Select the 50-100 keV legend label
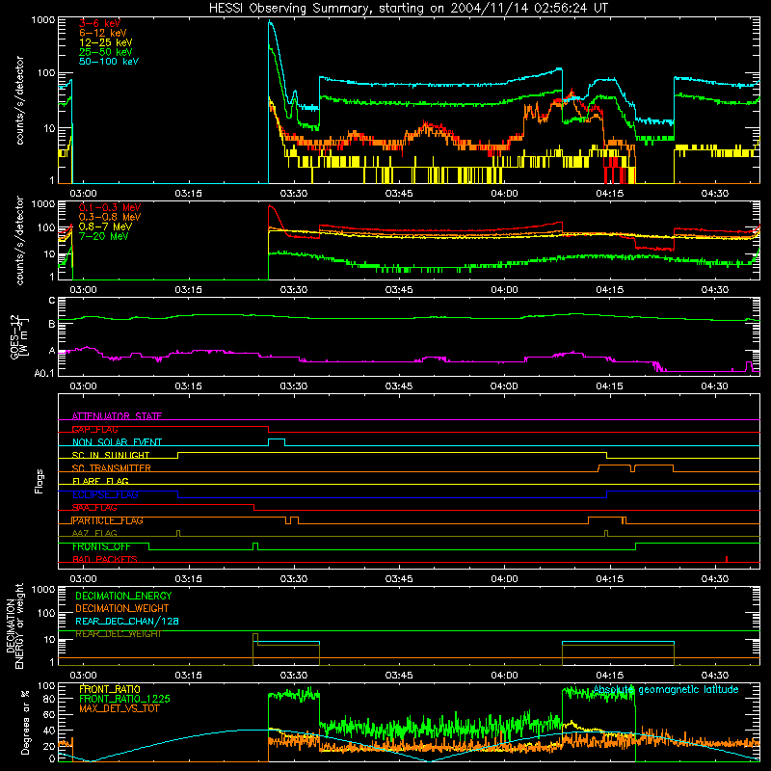 coord(109,62)
